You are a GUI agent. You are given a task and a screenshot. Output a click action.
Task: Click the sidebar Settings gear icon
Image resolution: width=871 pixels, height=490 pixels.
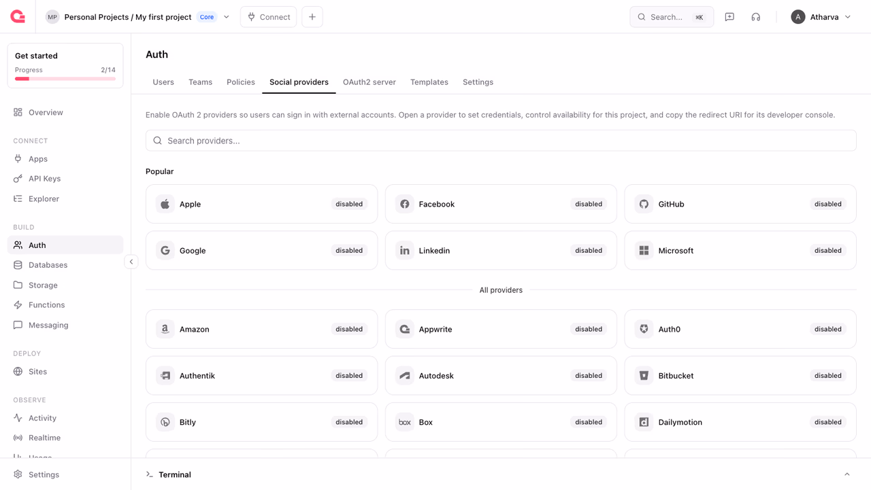18,474
